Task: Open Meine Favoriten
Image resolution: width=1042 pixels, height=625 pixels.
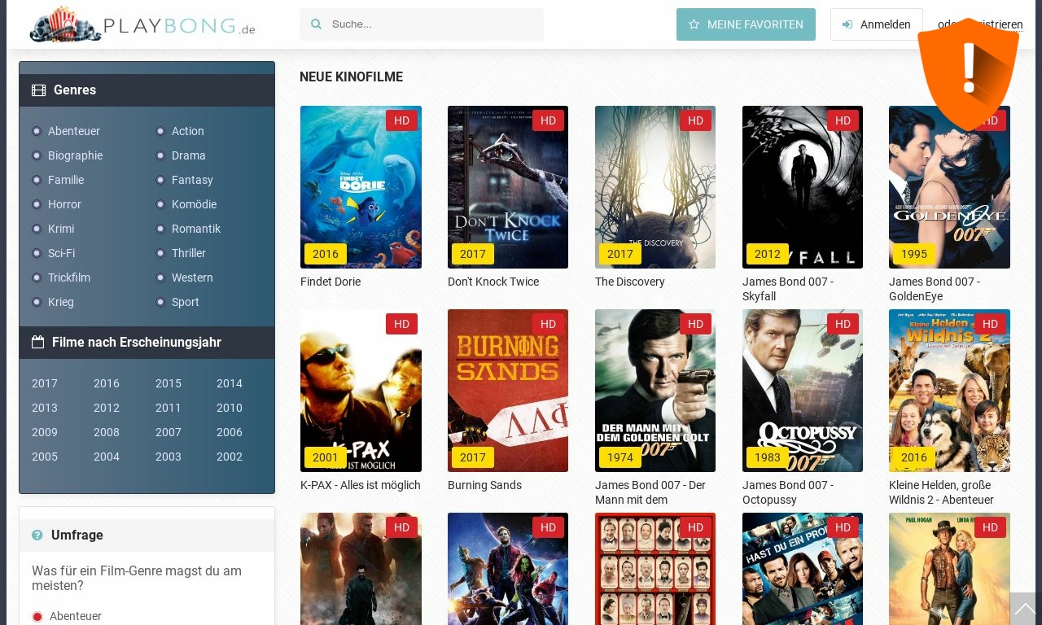Action: tap(746, 24)
